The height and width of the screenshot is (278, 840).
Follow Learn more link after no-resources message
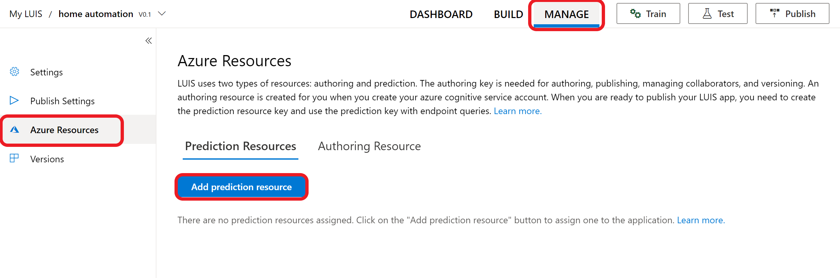(701, 220)
